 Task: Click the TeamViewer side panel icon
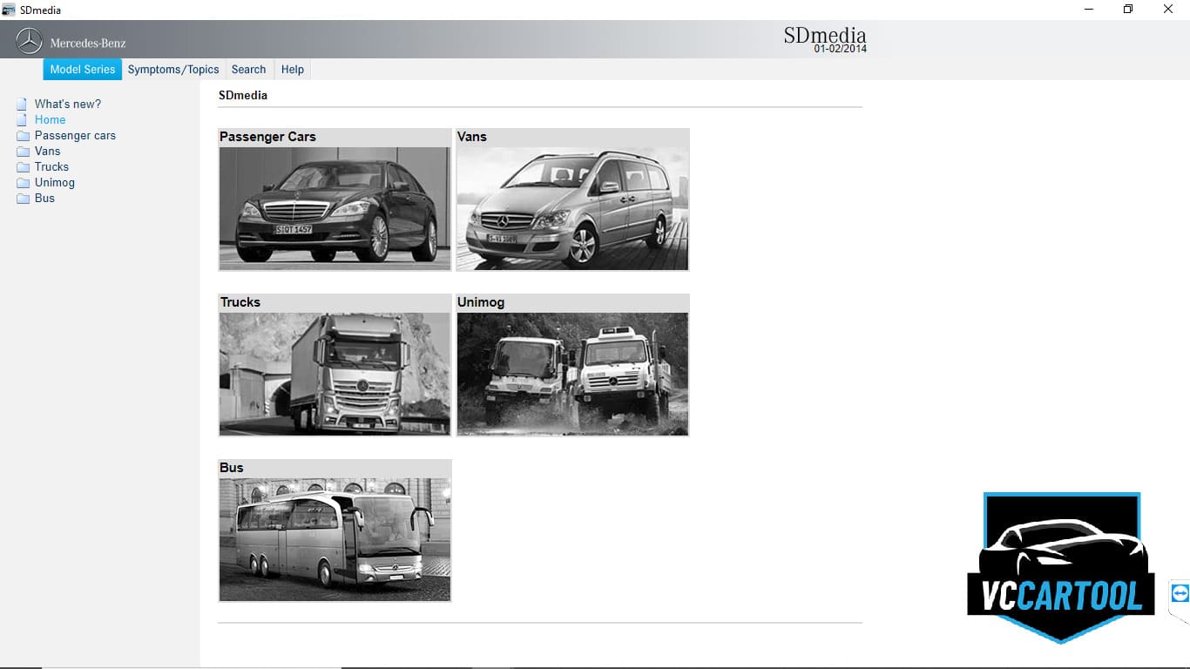[1180, 594]
